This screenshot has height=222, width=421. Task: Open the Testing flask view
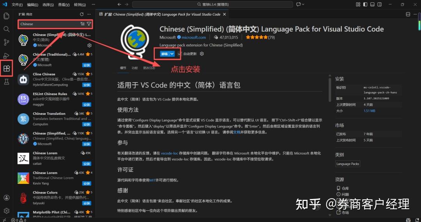7,82
